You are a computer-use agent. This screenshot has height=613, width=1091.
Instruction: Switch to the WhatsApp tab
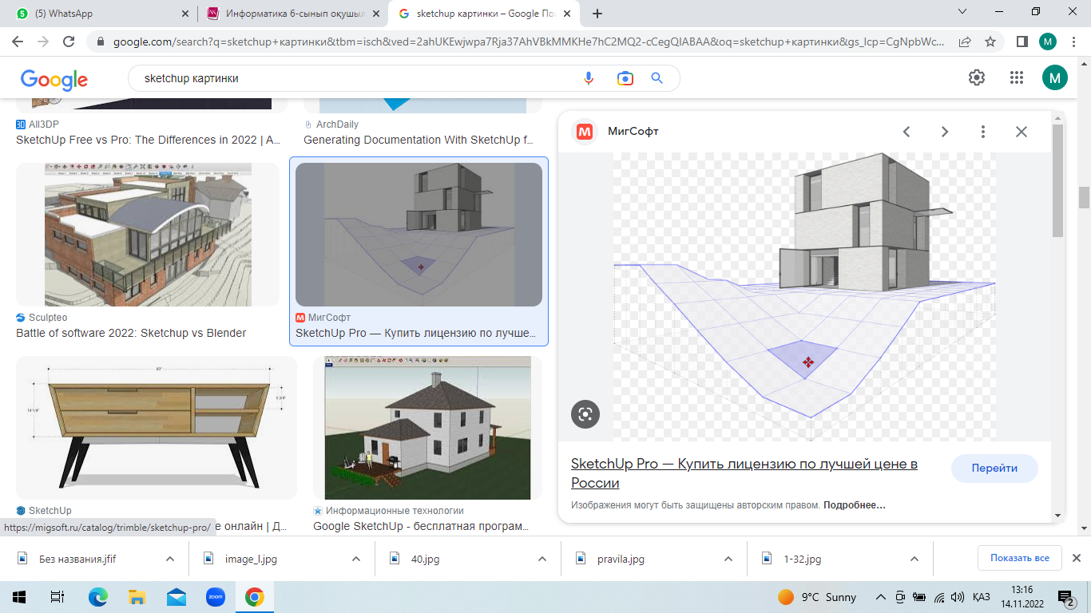(x=97, y=14)
